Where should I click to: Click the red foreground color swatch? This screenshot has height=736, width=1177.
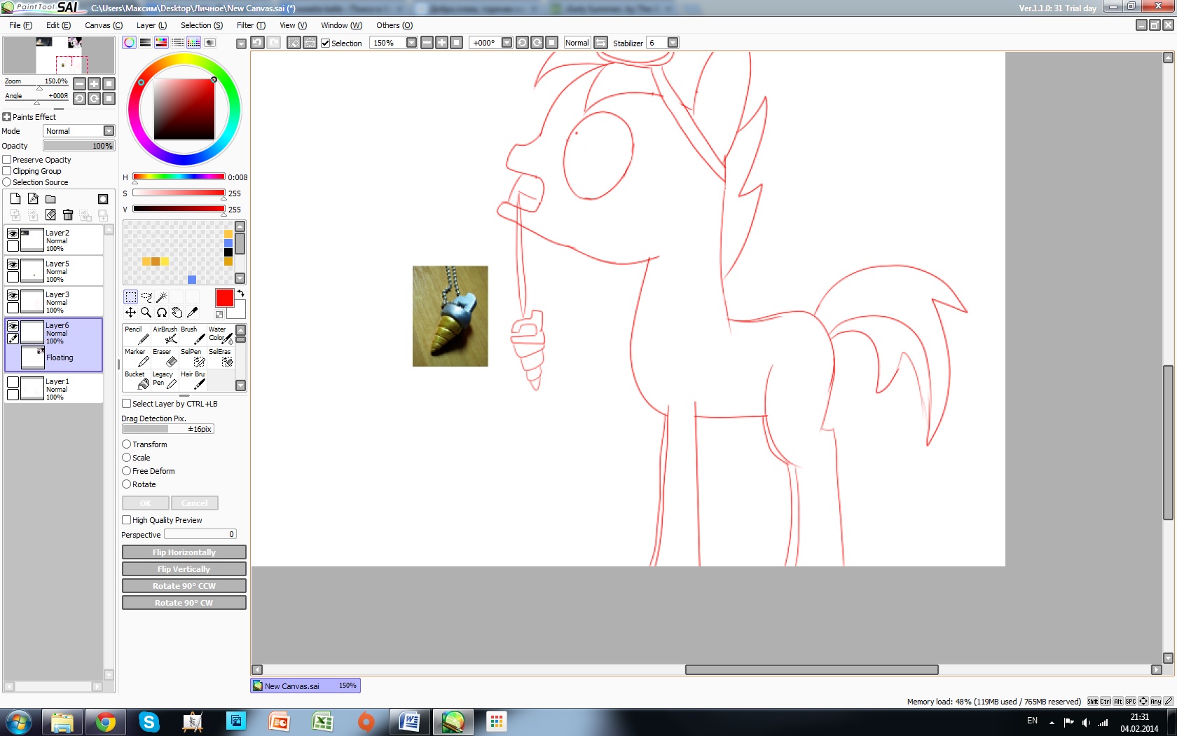click(224, 298)
